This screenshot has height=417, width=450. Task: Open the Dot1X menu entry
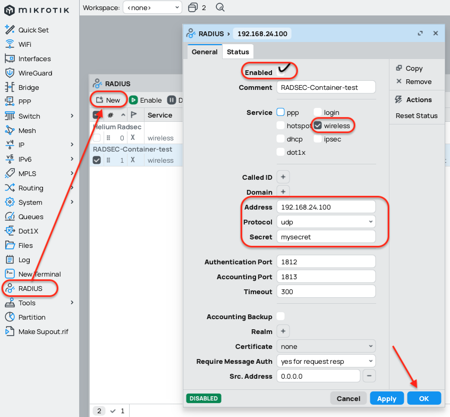point(28,231)
